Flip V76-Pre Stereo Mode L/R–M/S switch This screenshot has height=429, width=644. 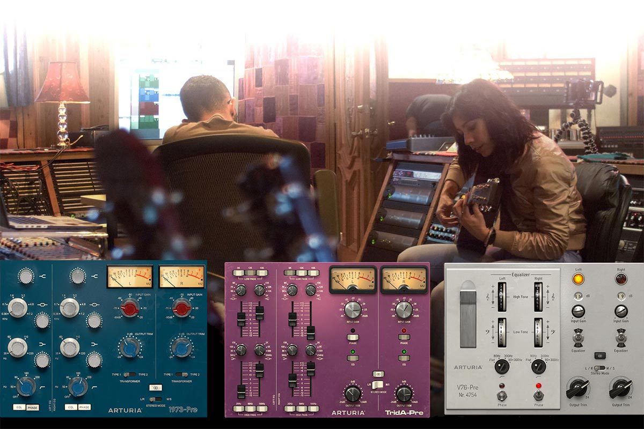[599, 368]
